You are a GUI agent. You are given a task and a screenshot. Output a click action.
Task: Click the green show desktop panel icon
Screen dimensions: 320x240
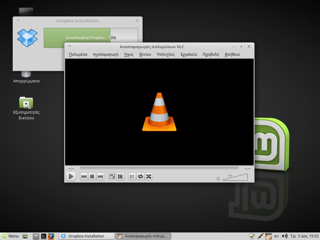coord(25,236)
